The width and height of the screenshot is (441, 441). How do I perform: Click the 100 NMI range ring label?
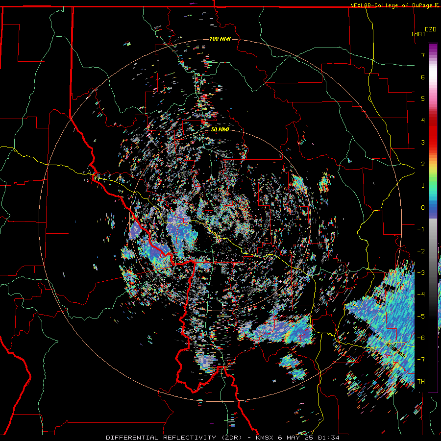click(x=220, y=39)
